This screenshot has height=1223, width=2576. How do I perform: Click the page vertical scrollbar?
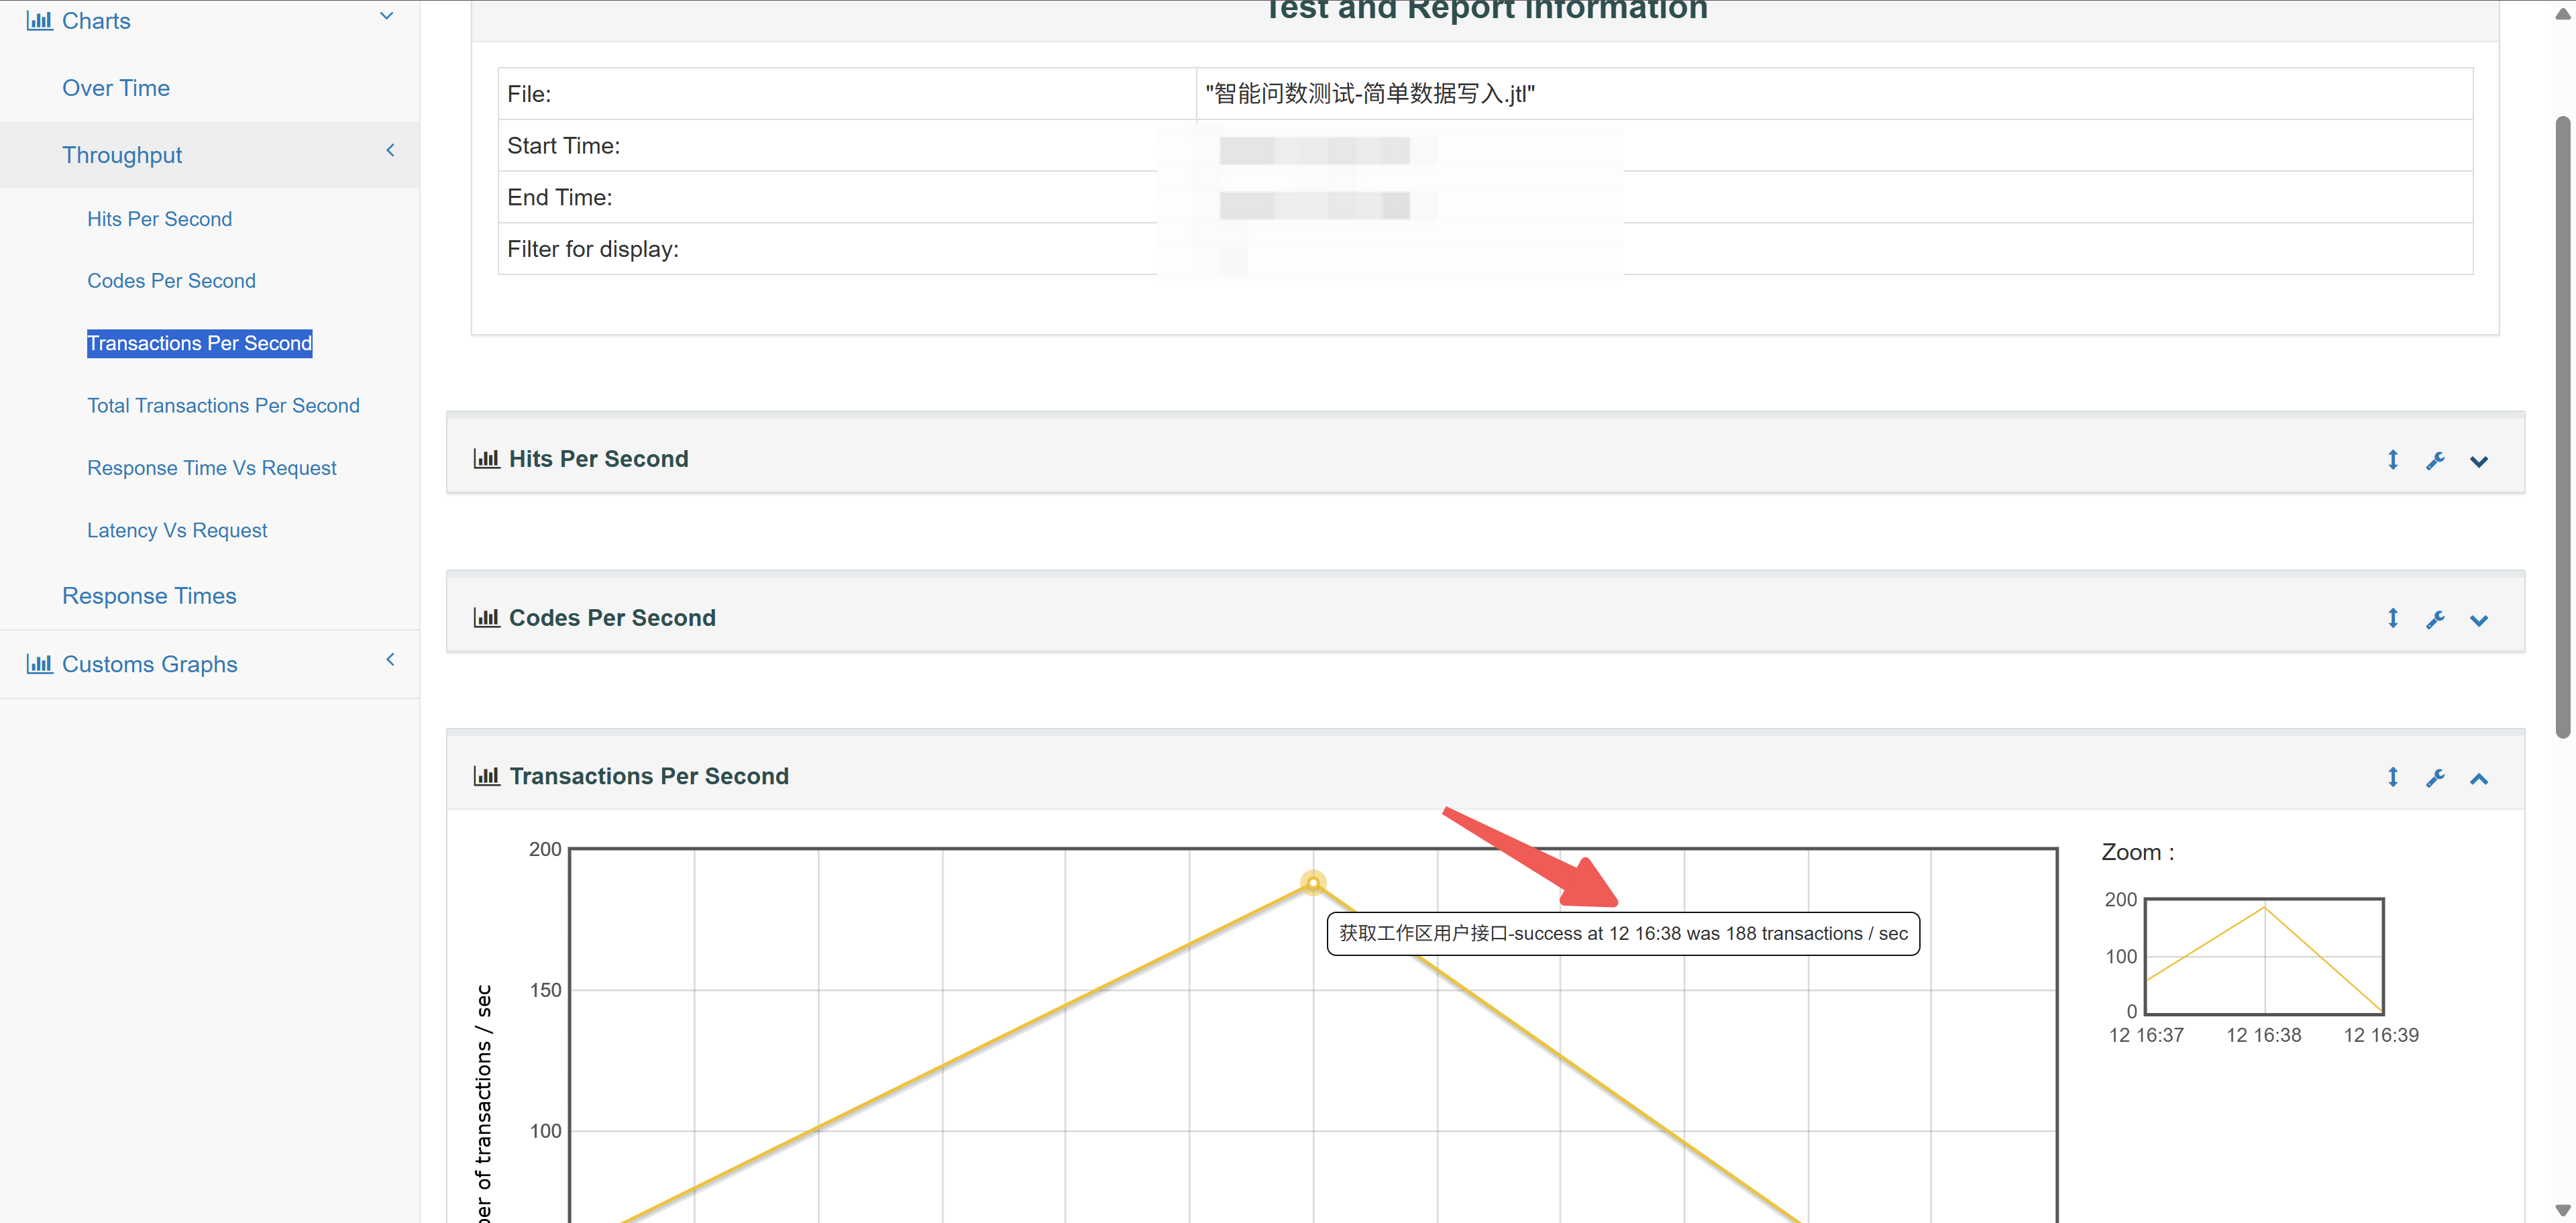(x=2563, y=428)
